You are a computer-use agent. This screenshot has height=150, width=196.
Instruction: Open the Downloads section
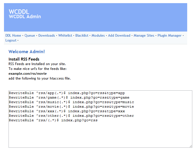[47, 36]
